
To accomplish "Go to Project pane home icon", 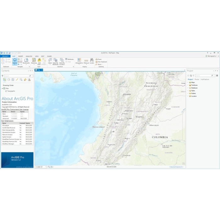I will click(x=191, y=76).
